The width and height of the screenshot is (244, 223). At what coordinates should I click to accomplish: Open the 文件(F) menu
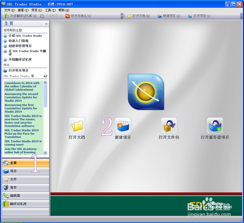tap(9, 10)
